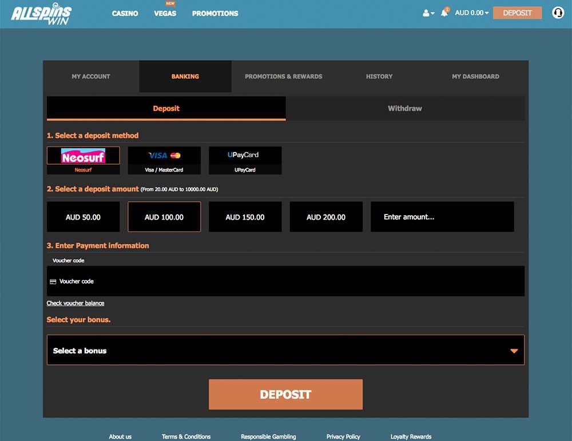The height and width of the screenshot is (441, 572).
Task: Click Check voucher balance link
Action: (76, 303)
